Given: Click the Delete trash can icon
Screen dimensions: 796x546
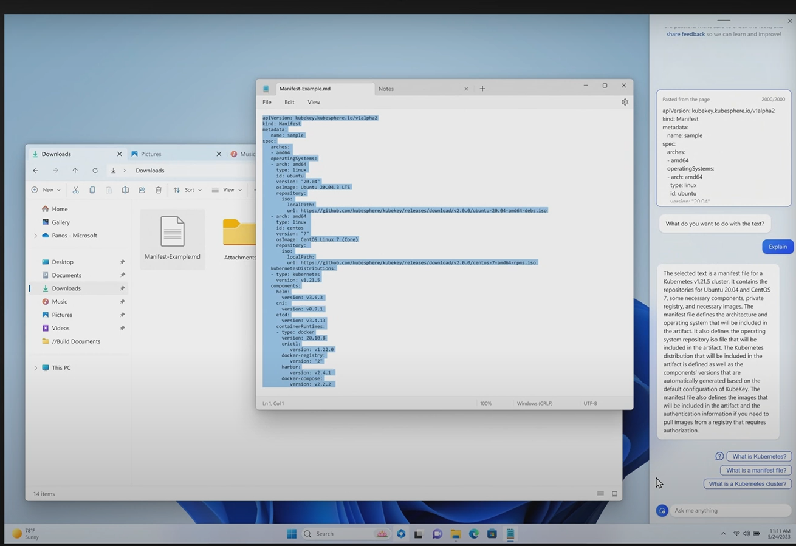Looking at the screenshot, I should pos(158,190).
